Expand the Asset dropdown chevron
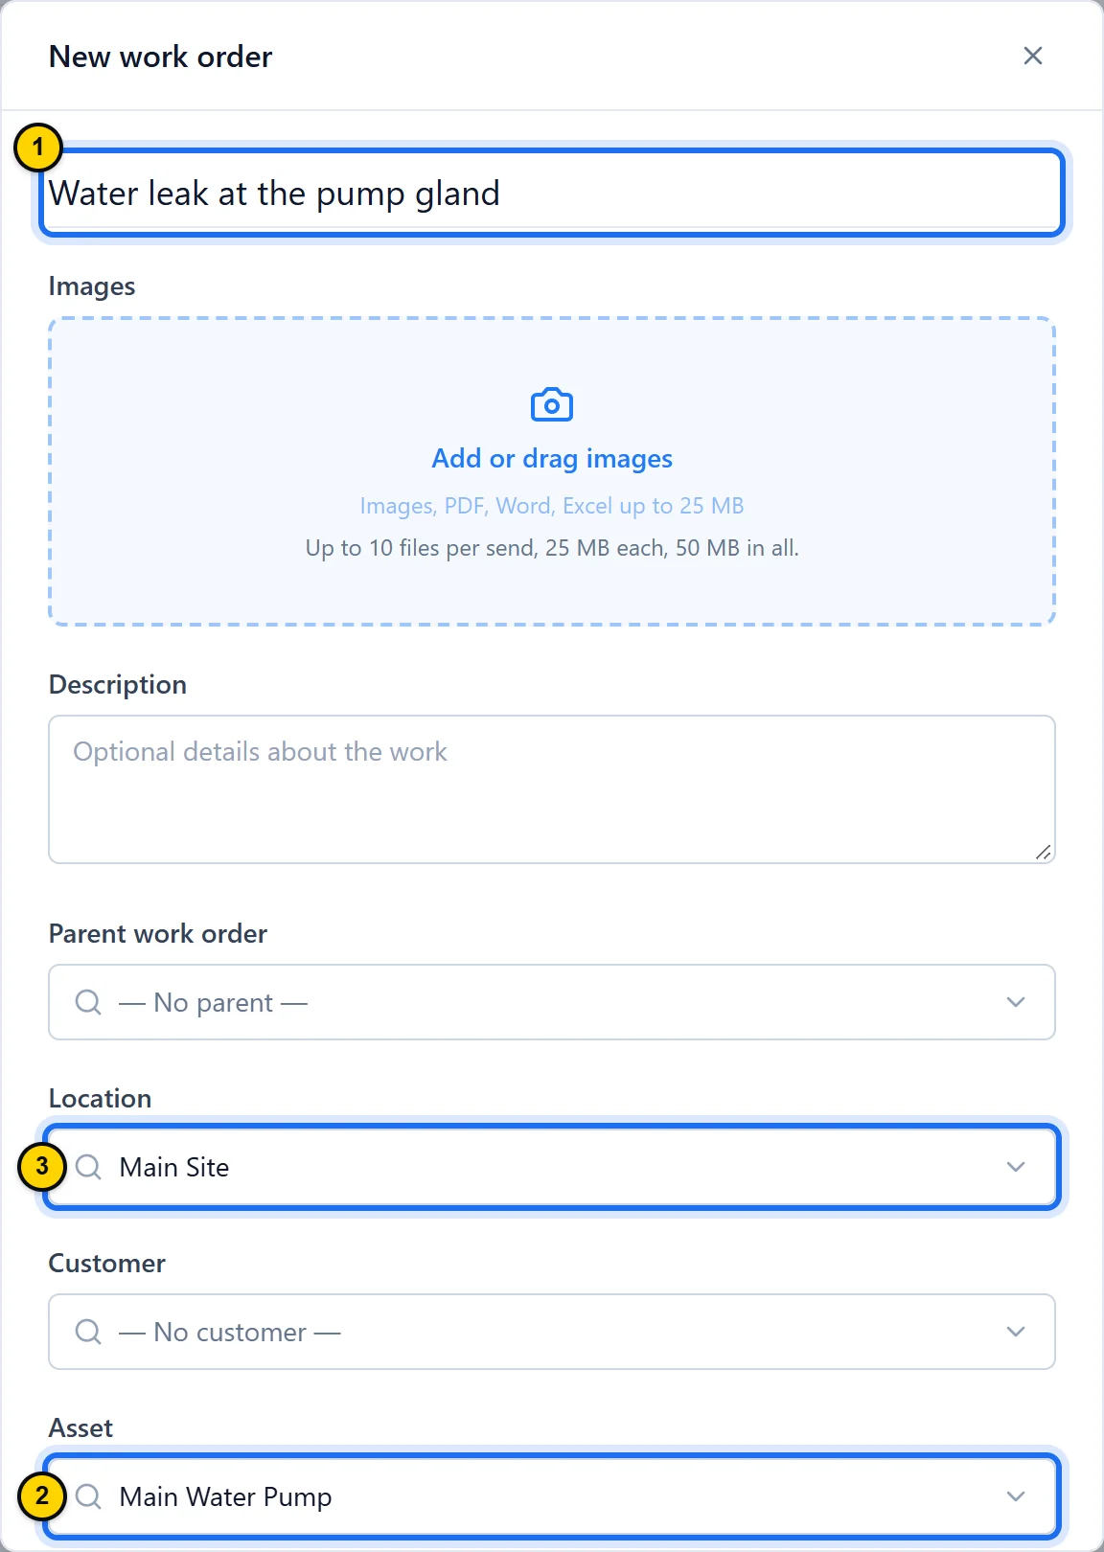This screenshot has width=1104, height=1552. (1016, 1496)
